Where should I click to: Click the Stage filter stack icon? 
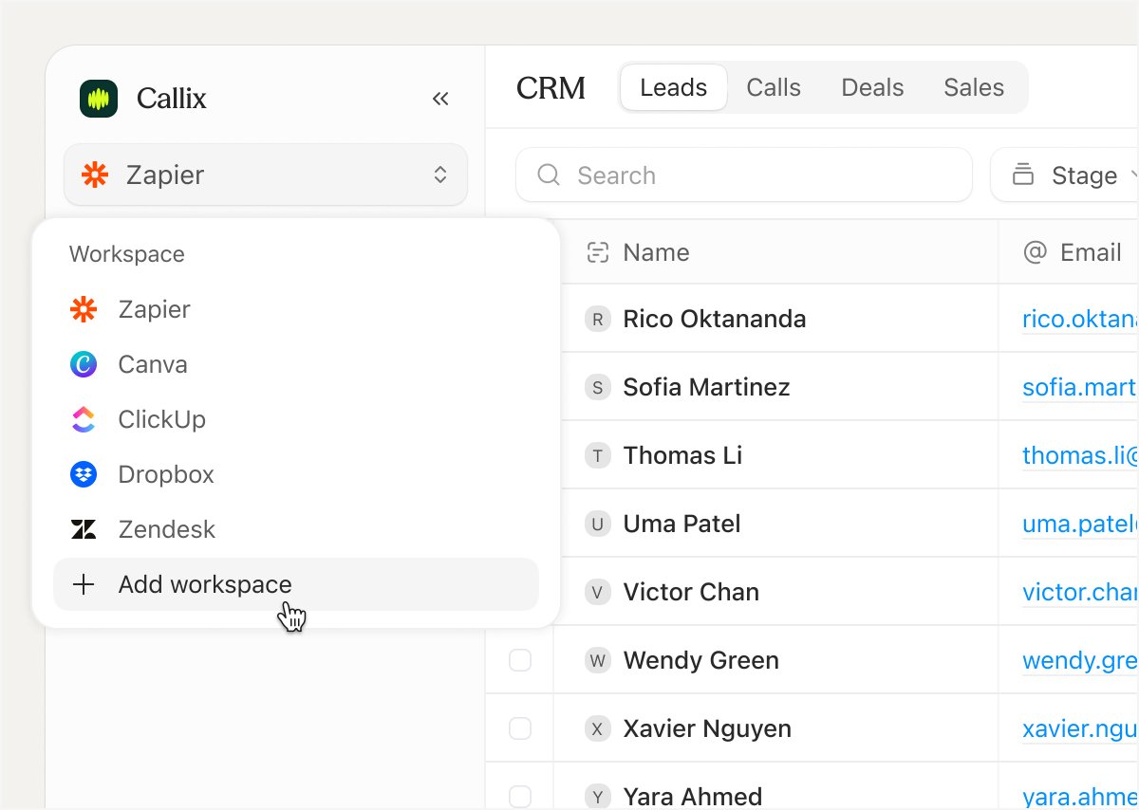[x=1023, y=175]
